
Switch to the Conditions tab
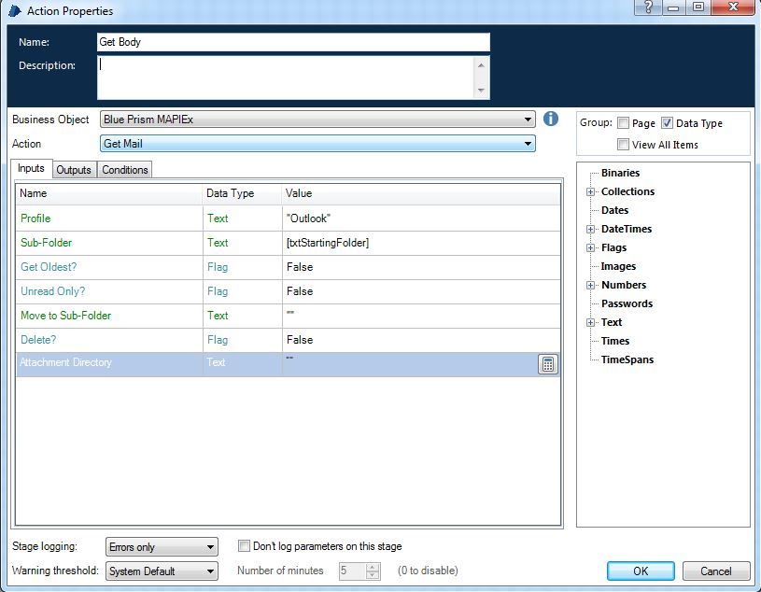(125, 170)
